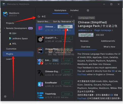Open the Reviews tab
The width and height of the screenshot is (123, 104).
click(x=84, y=41)
